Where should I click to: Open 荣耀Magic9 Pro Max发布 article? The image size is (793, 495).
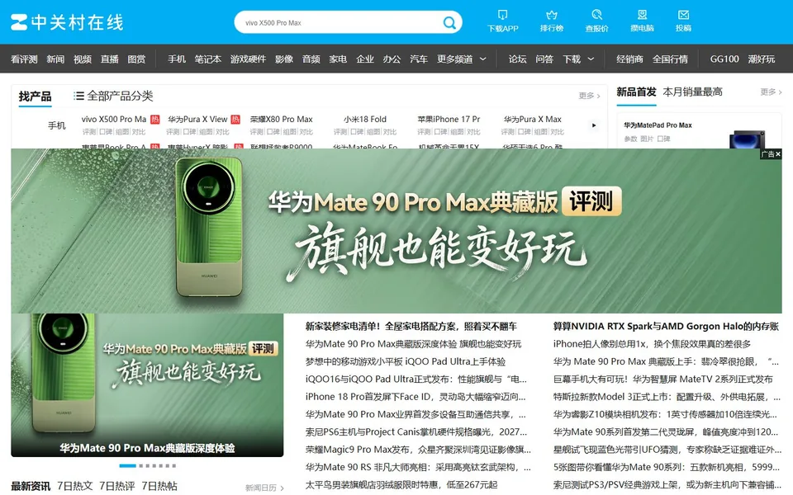(x=418, y=450)
